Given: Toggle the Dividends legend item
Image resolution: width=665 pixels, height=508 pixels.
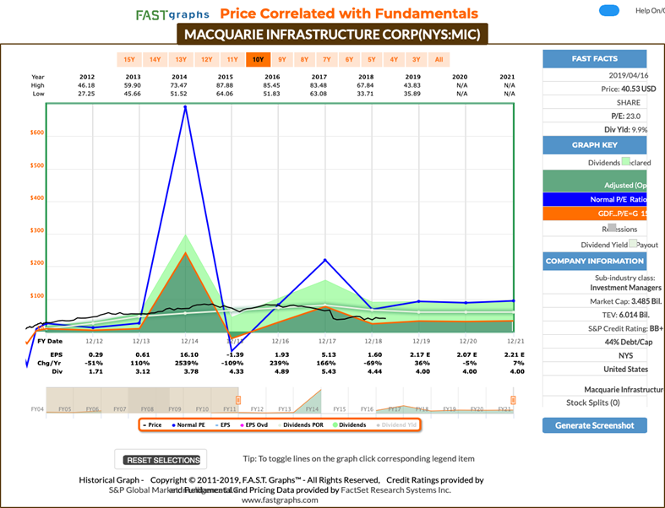Looking at the screenshot, I should click(x=350, y=425).
